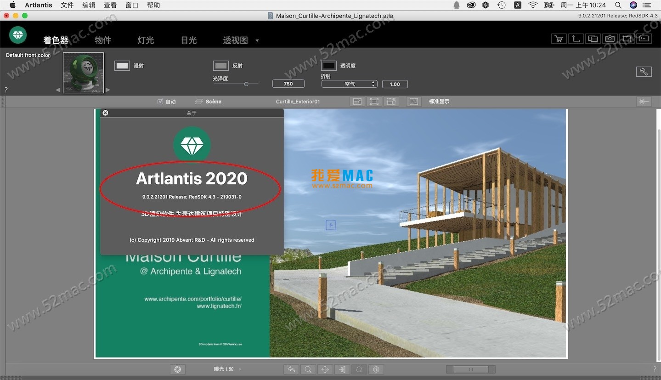
Task: Open the console terminal icon in toolbar
Action: click(644, 39)
